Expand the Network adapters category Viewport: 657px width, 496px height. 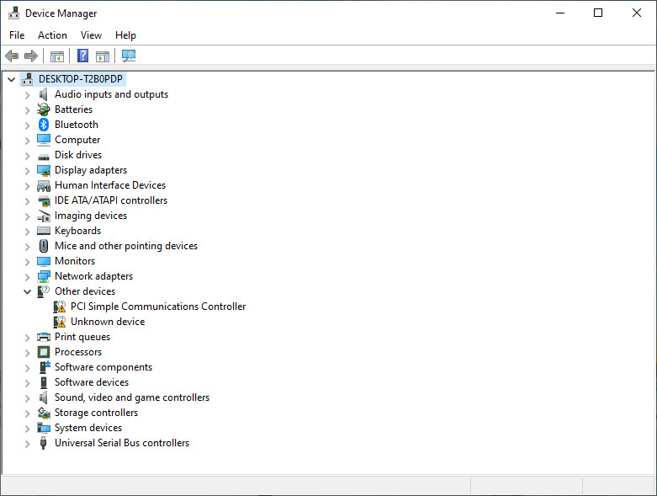(x=27, y=276)
